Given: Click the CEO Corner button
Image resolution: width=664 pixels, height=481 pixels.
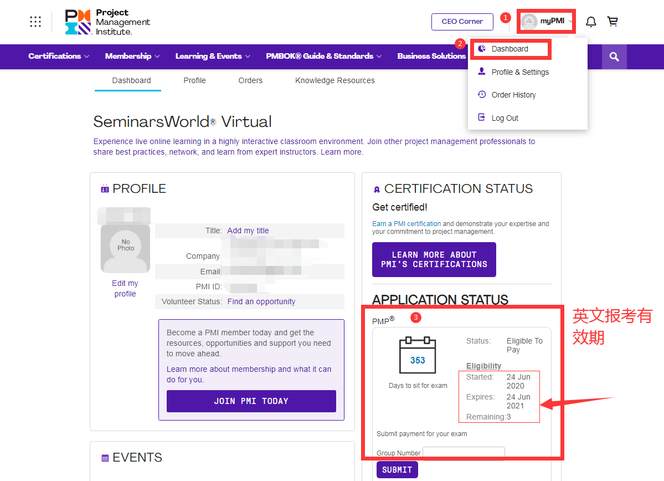Looking at the screenshot, I should [x=462, y=22].
